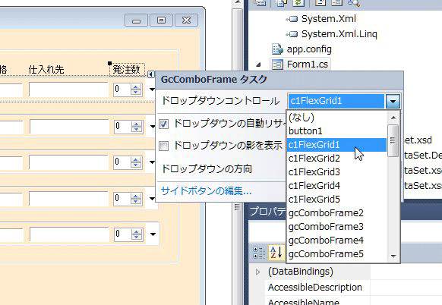Click fifth row's 仕入れ先 text box
The image size is (442, 305).
pyautogui.click(x=69, y=234)
